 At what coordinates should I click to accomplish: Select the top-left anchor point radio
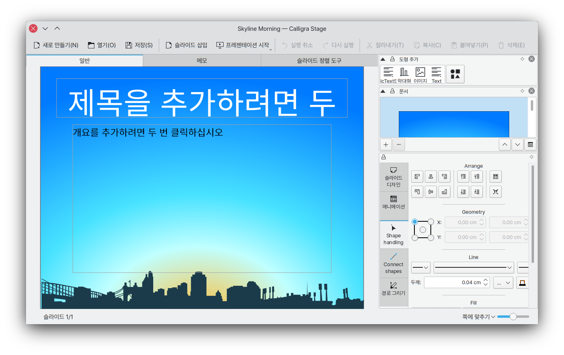point(415,222)
